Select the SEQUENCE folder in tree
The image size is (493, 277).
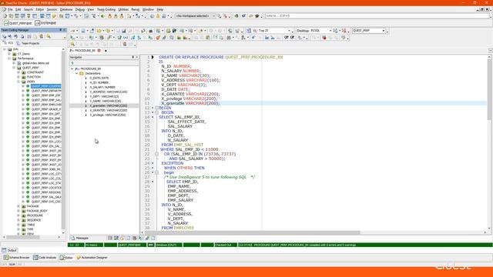(34, 220)
